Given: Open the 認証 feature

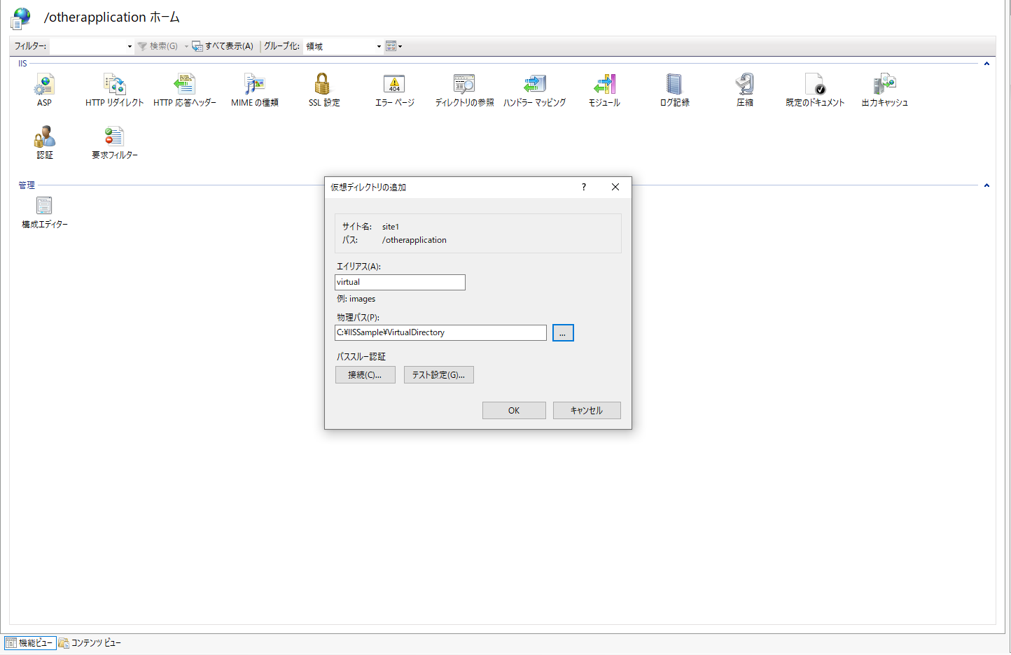Looking at the screenshot, I should 44,143.
